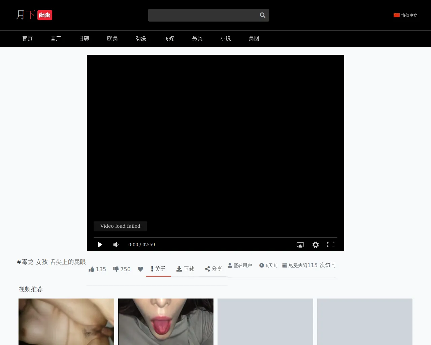Viewport: 431px width, 345px height.
Task: Open the 日韩 menu item
Action: coord(84,38)
